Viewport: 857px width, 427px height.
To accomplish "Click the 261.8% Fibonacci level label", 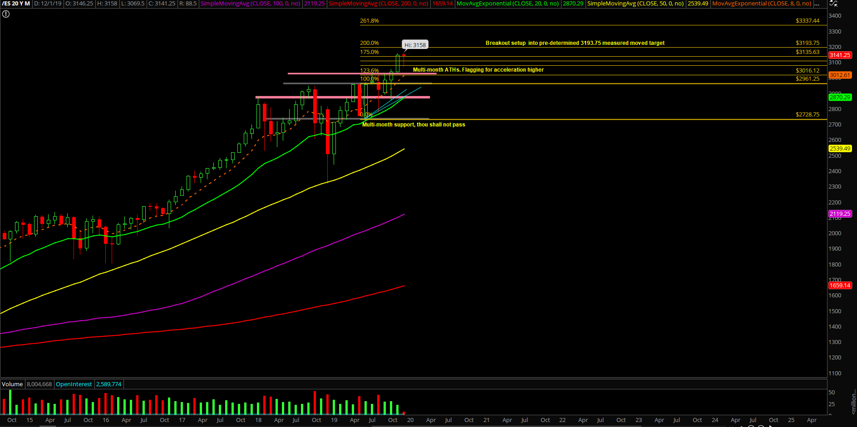I will pyautogui.click(x=369, y=21).
